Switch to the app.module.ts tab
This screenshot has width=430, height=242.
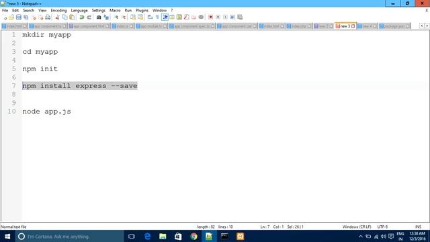(x=151, y=26)
